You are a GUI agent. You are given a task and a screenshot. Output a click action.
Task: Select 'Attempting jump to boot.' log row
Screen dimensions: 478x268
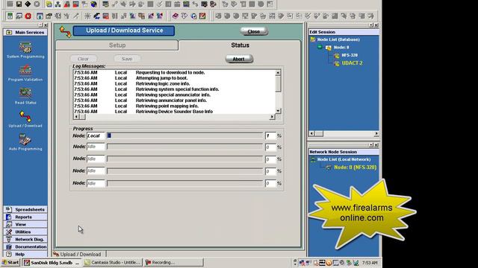point(174,78)
